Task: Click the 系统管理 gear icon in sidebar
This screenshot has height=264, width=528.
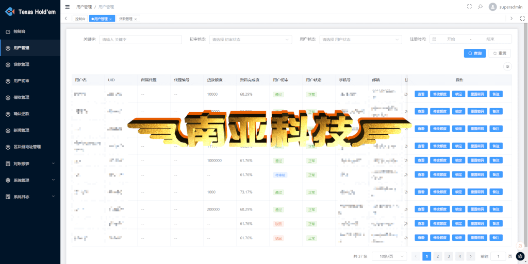Action: (x=8, y=180)
